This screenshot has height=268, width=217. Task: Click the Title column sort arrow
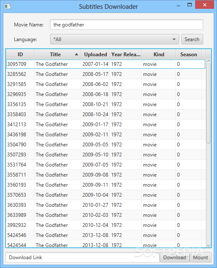(77, 55)
